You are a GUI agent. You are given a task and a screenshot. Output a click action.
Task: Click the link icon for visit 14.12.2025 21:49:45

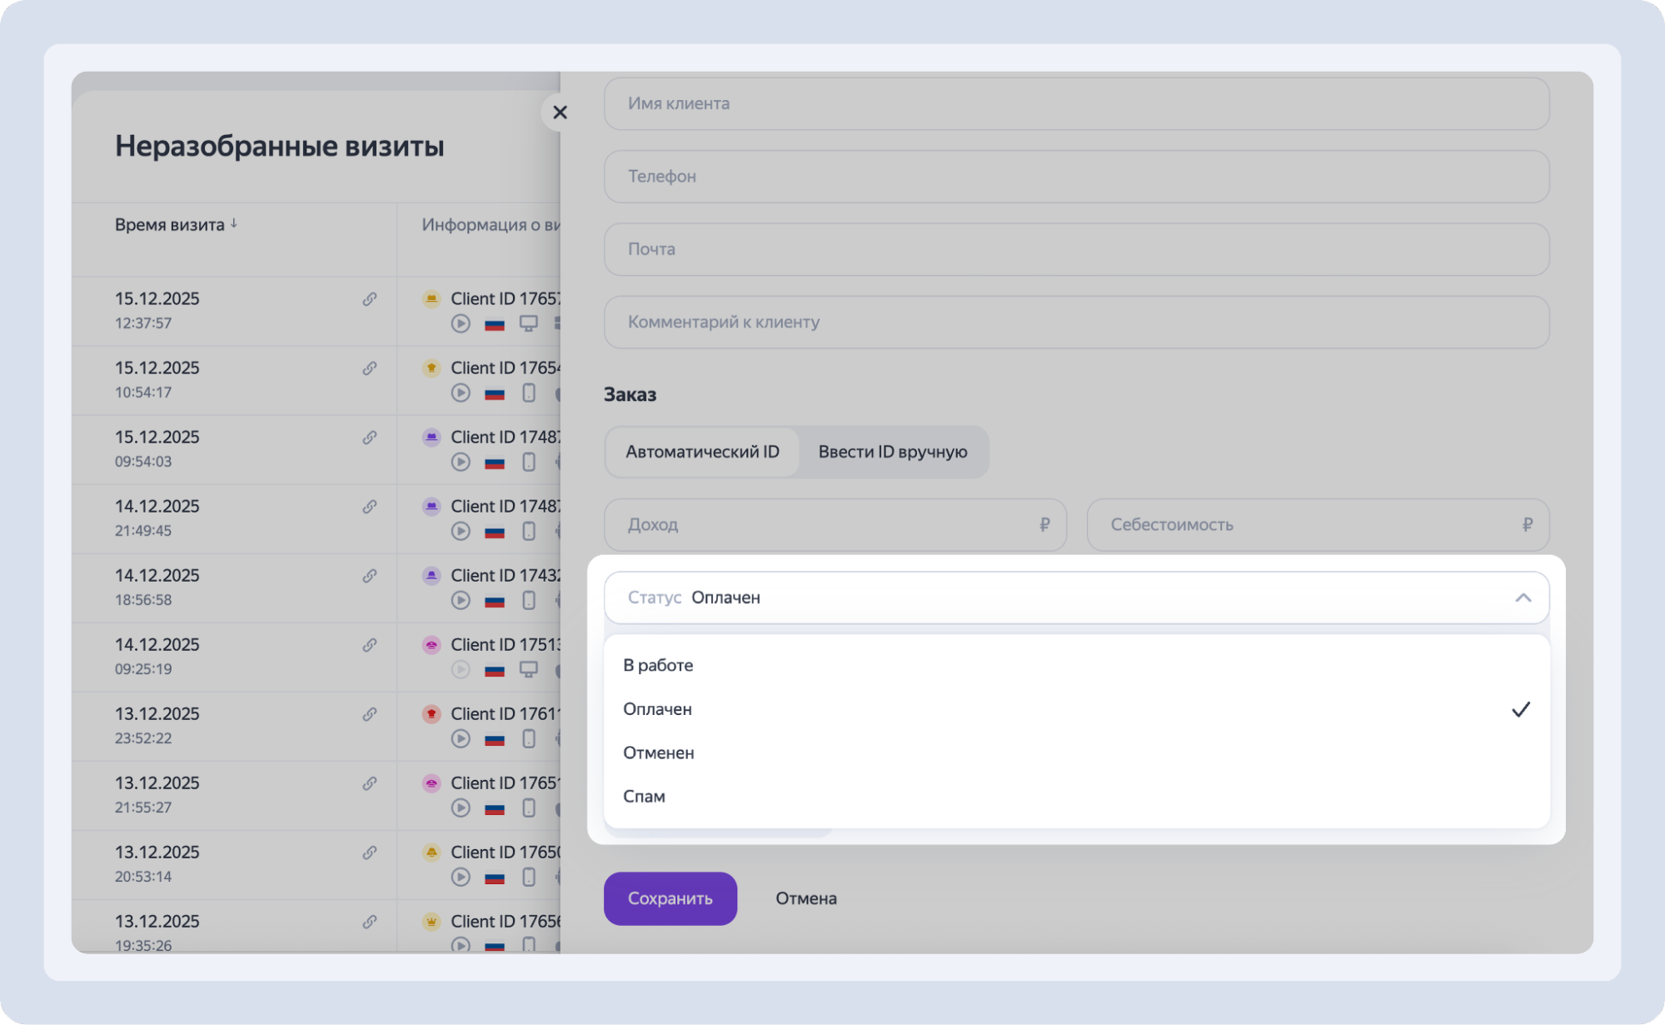coord(369,507)
